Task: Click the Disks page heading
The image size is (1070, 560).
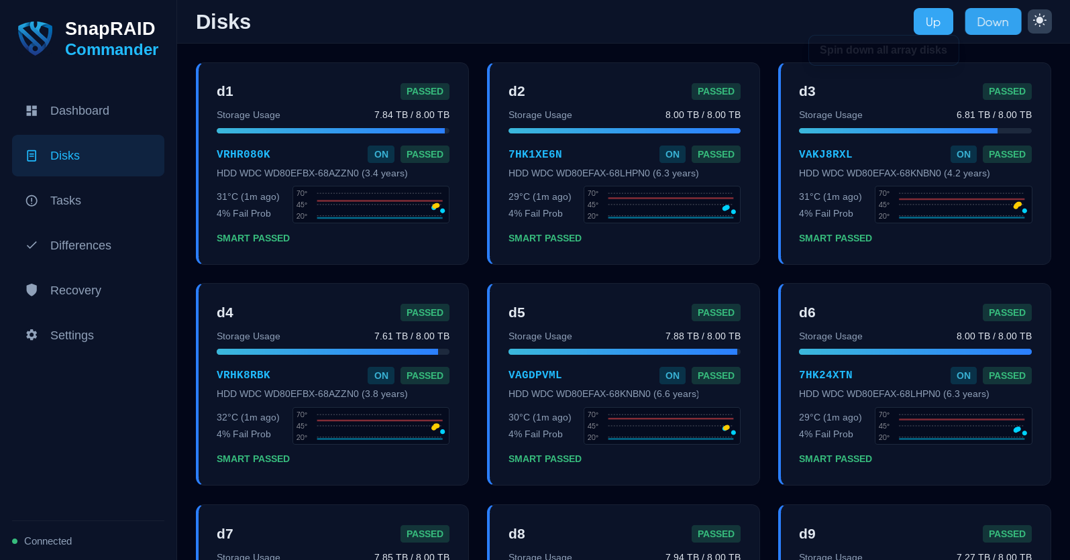Action: (223, 21)
